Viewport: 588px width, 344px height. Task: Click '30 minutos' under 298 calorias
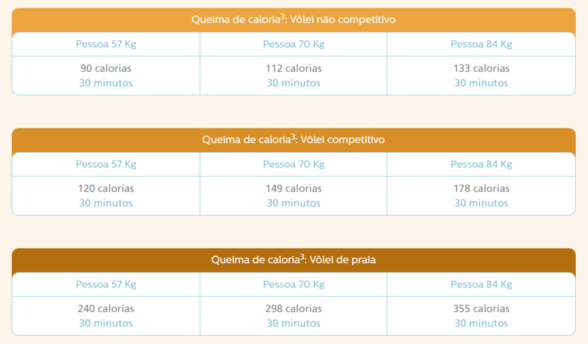click(x=294, y=323)
